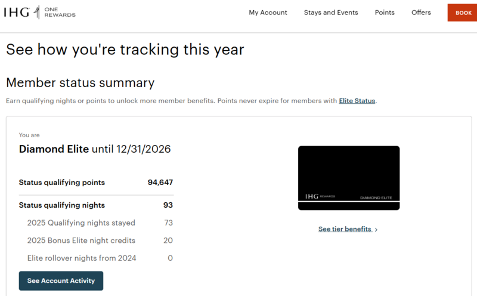Click the 2025 Qualifying nights stayed row label

click(x=81, y=223)
